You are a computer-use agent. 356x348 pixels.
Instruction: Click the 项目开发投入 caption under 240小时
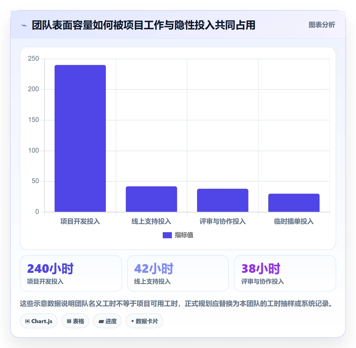(x=45, y=282)
